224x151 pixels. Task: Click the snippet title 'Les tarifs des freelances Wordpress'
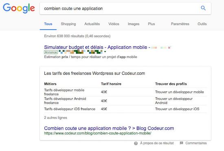[x=94, y=73]
